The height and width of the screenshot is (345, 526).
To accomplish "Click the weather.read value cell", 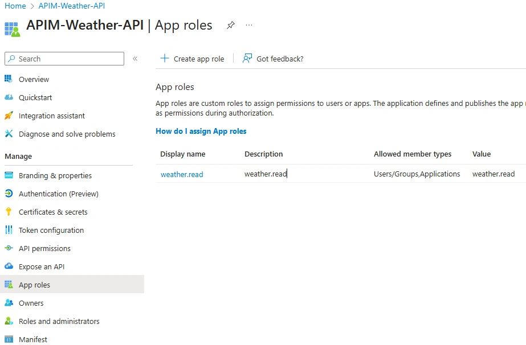I will coord(494,174).
